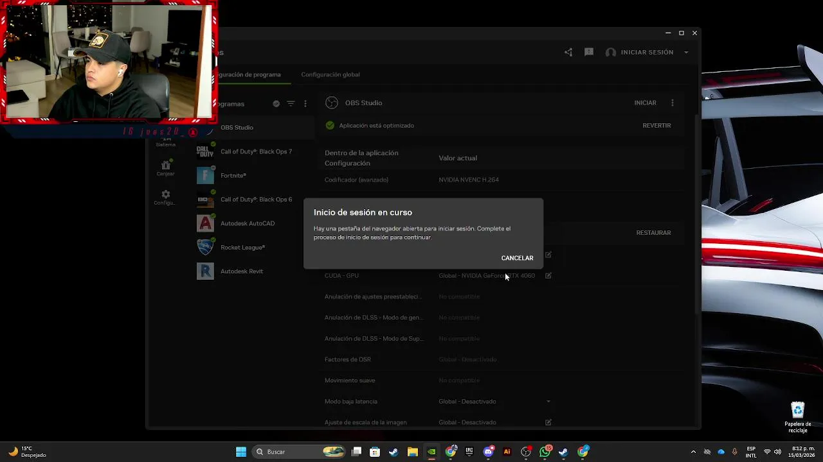The height and width of the screenshot is (462, 823).
Task: Click the OBS Studio logo in details header
Action: [x=332, y=103]
